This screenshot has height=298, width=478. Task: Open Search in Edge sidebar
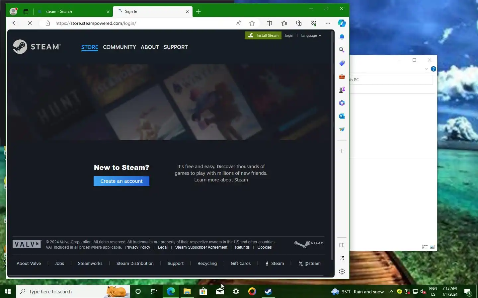[x=342, y=50]
